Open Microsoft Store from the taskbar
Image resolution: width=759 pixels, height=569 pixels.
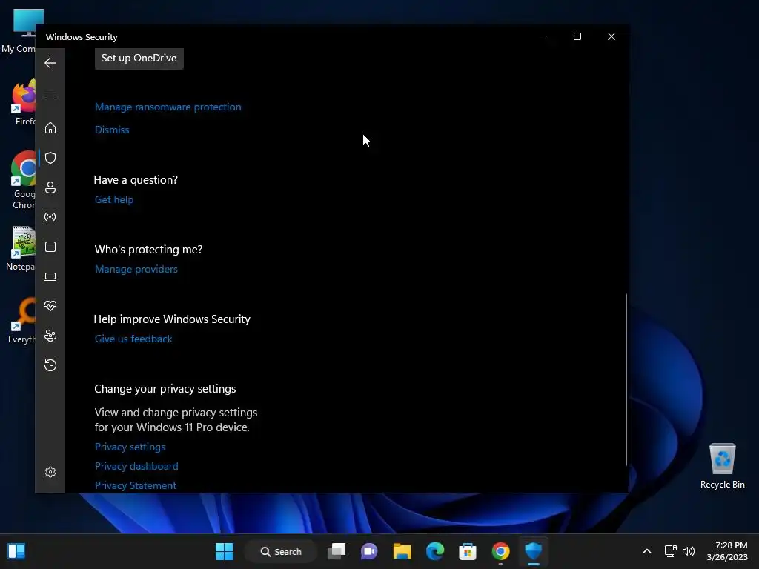coord(468,551)
